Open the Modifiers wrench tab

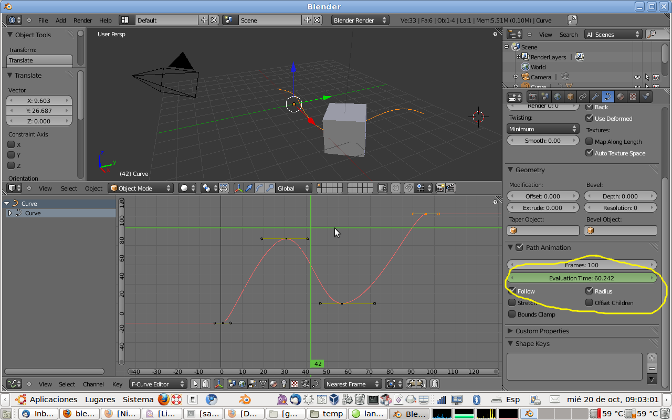595,97
